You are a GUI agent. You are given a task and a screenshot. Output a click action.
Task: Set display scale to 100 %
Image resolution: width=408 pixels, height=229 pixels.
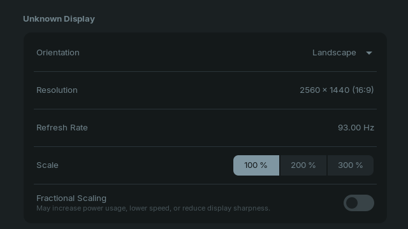[x=256, y=165]
